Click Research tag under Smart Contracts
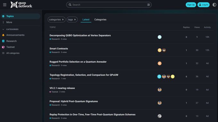 pos(55,52)
